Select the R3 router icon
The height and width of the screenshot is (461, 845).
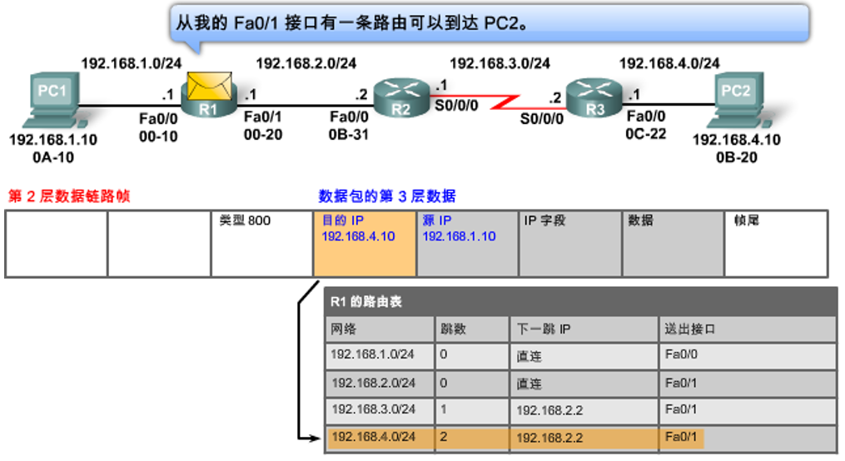click(x=594, y=98)
